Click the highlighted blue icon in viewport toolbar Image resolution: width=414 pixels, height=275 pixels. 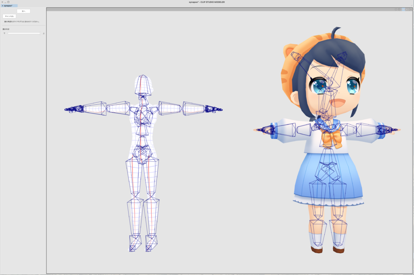403,9
